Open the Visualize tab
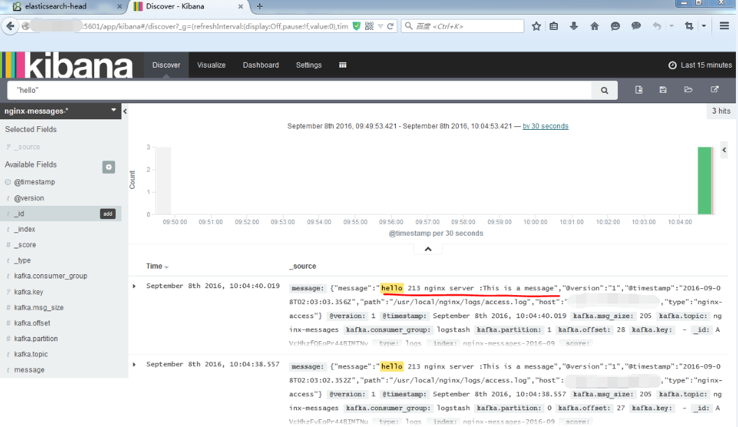 pyautogui.click(x=212, y=65)
